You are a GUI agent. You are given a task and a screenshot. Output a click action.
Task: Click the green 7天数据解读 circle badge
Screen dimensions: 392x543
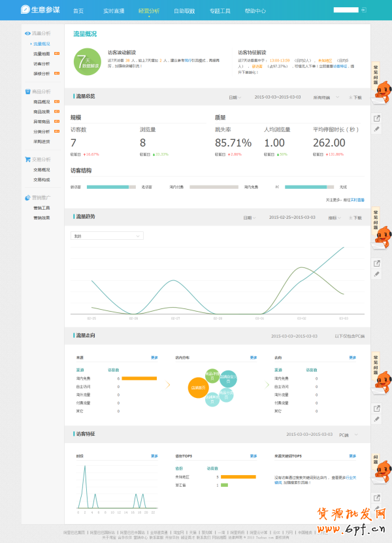pos(88,61)
